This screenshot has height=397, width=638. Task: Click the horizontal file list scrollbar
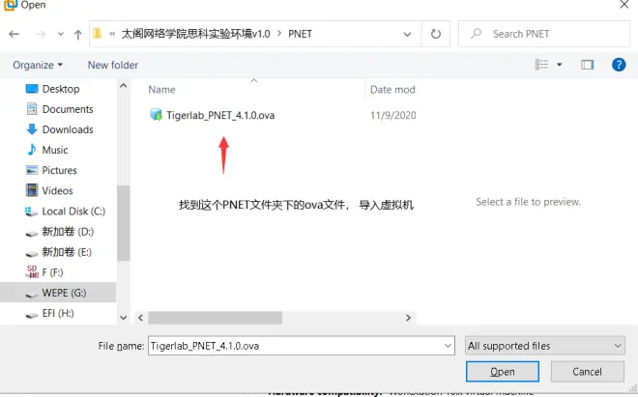click(216, 318)
